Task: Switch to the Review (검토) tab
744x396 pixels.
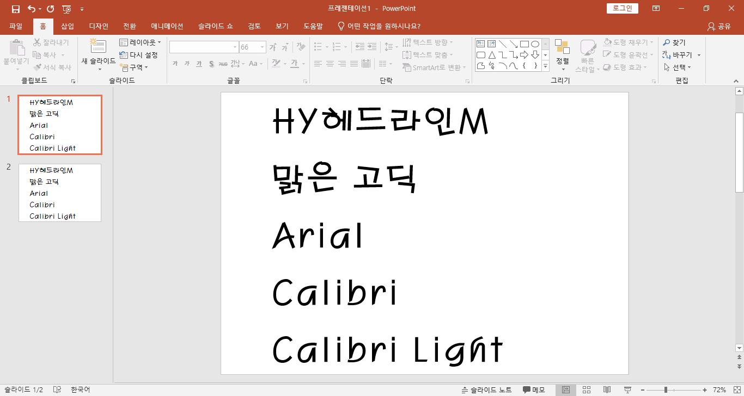Action: coord(254,26)
